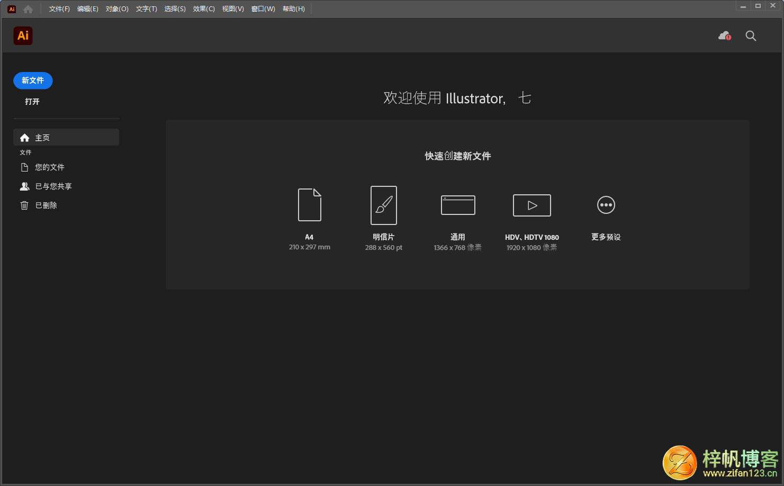Open the 文字(T) menu
This screenshot has width=784, height=486.
coord(147,9)
